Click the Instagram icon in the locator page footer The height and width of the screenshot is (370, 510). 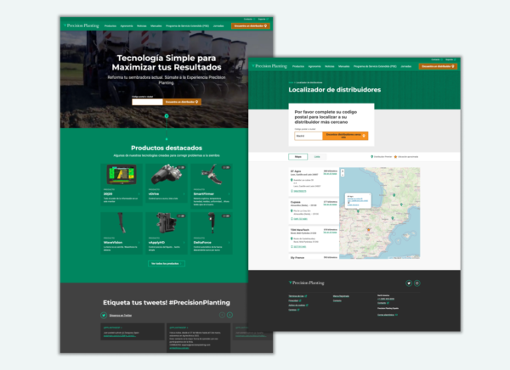click(x=417, y=283)
